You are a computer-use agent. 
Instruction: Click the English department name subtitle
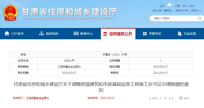coord(68,18)
